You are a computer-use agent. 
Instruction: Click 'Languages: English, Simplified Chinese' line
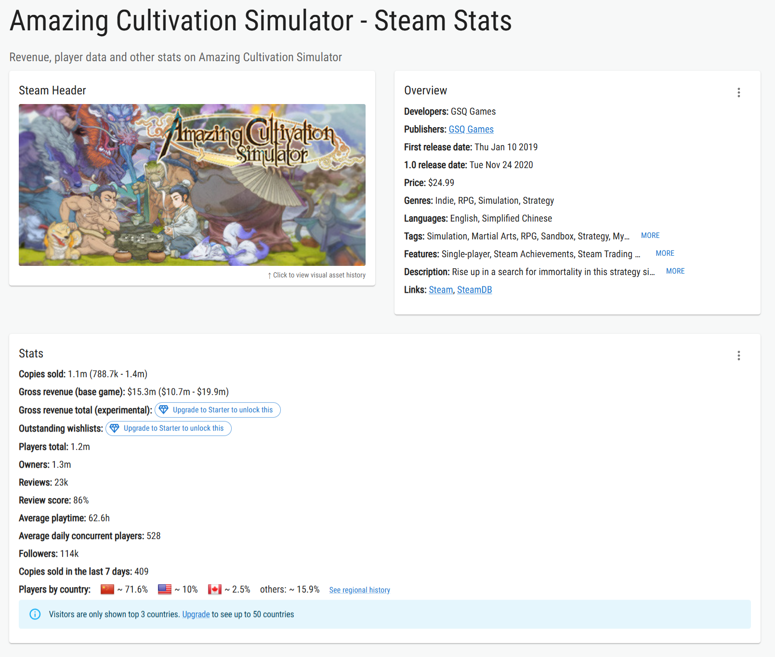(x=478, y=218)
